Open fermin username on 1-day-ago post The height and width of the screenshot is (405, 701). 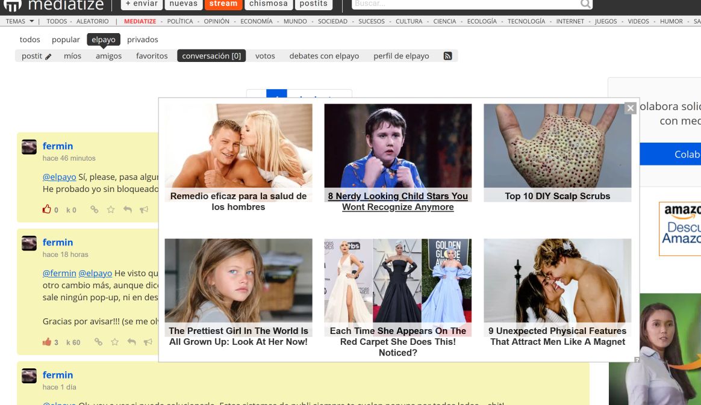pos(58,375)
